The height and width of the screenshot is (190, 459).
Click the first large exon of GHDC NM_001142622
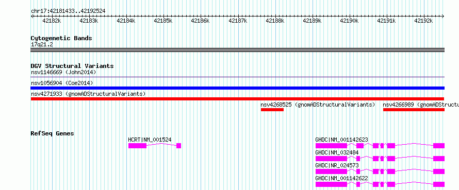pyautogui.click(x=332, y=184)
